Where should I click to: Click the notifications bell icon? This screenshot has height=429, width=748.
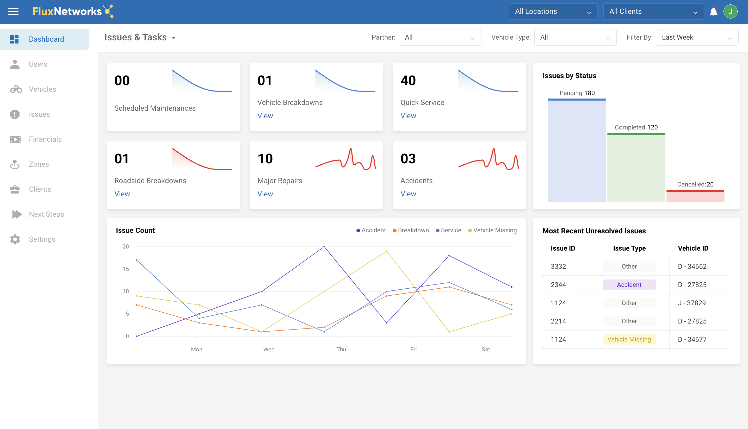(x=713, y=11)
